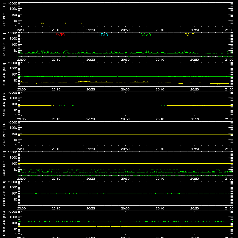Click the 20:40 tick below the 610 MHz plot
This screenshot has height=238, width=238.
point(160,90)
